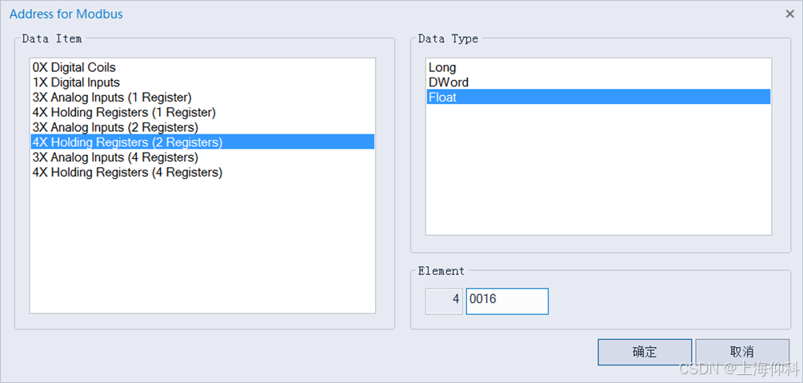Pick 4X Holding Registers (1 Register)
This screenshot has width=803, height=383.
(x=124, y=112)
